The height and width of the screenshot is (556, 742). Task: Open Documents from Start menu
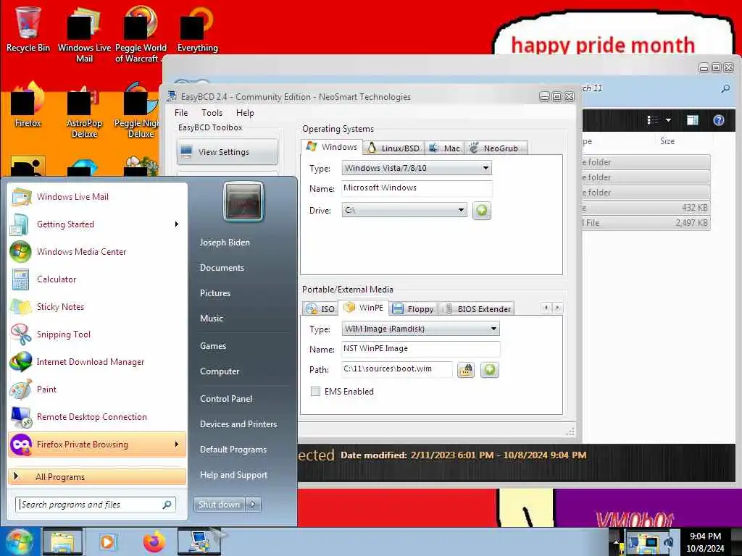[222, 268]
